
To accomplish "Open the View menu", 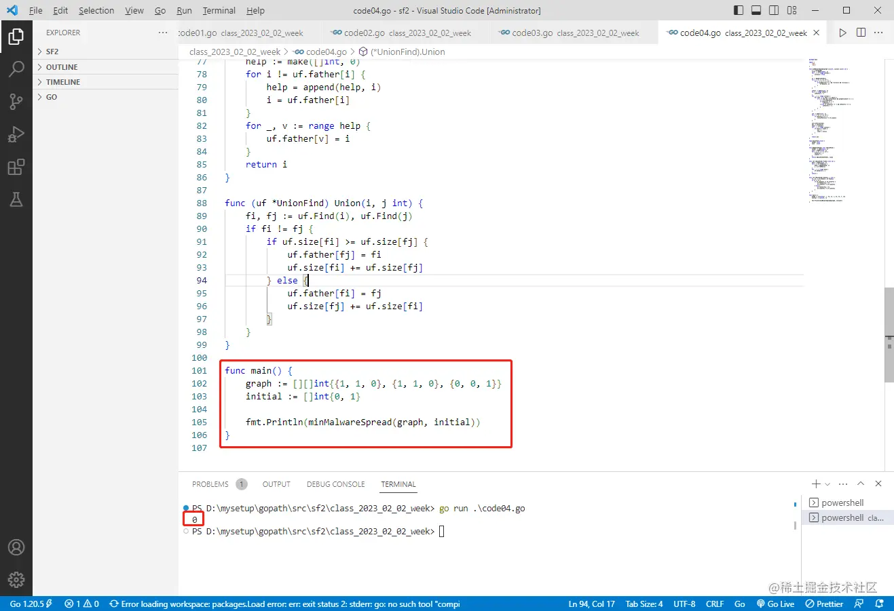I will [134, 10].
